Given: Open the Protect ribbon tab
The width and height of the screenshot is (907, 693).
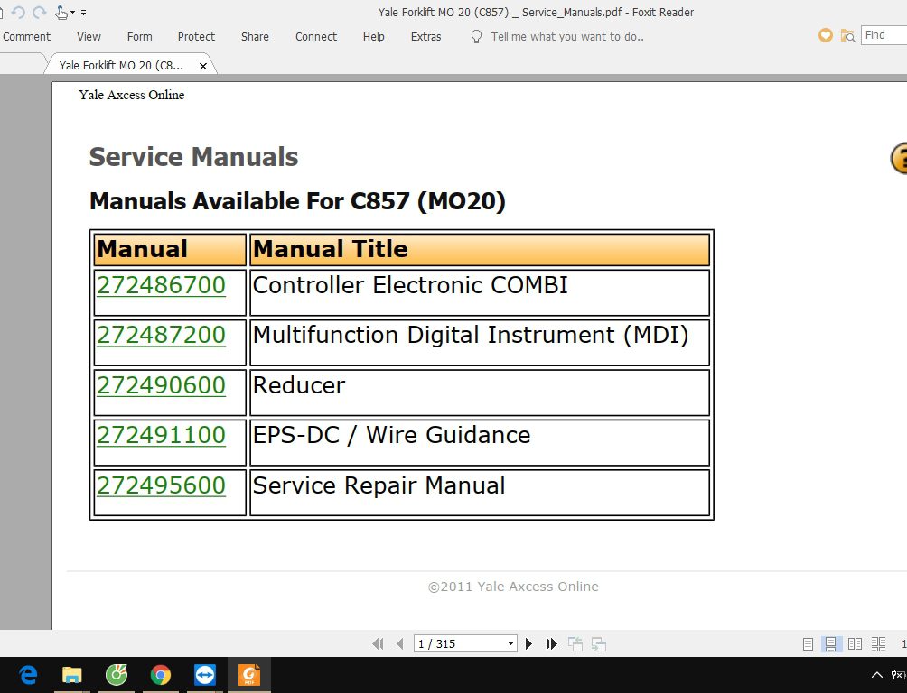Looking at the screenshot, I should [196, 36].
